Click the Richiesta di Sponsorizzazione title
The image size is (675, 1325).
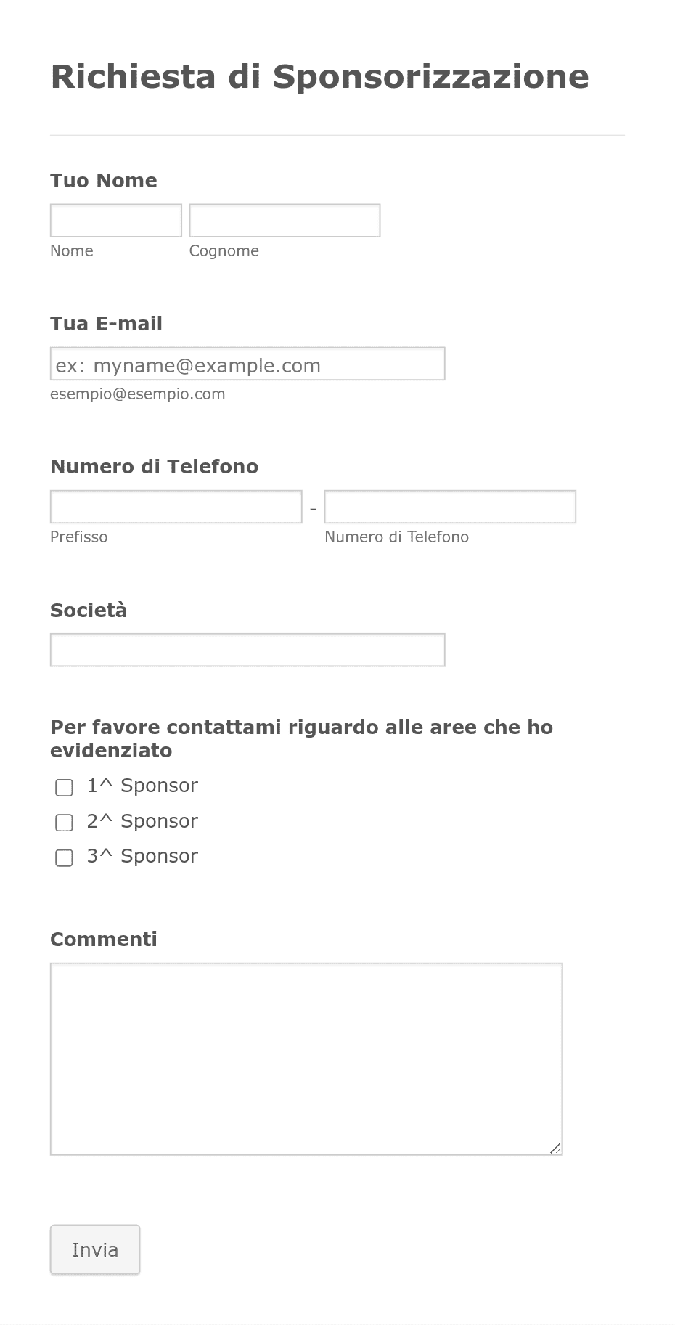pyautogui.click(x=319, y=77)
